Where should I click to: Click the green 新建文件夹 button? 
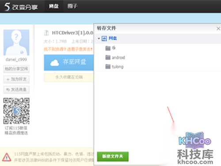coord(113,156)
